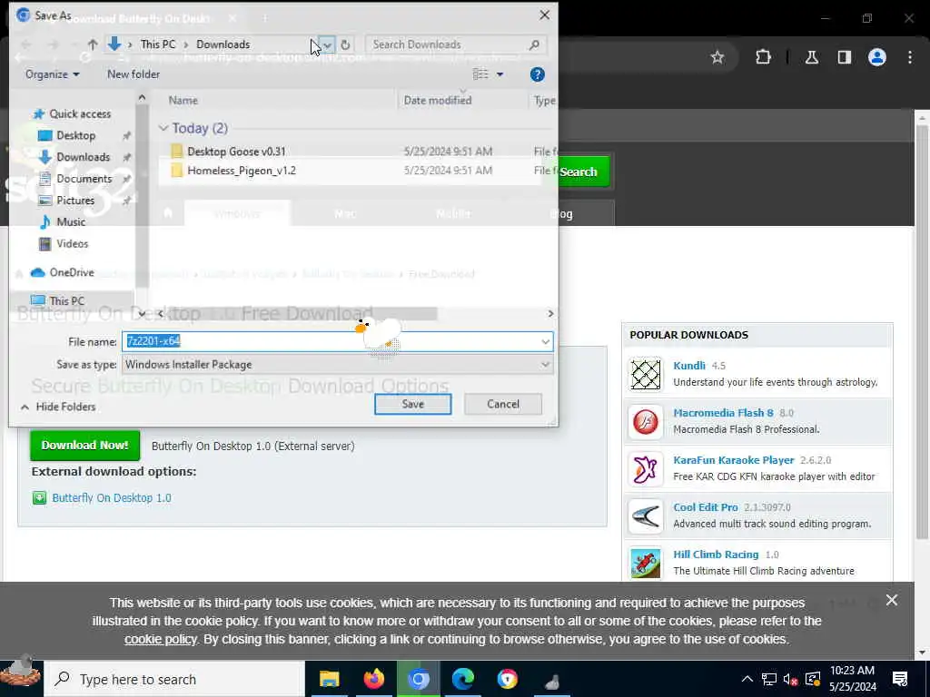The image size is (930, 697).
Task: Open Hill Climb Racing link
Action: coord(716,555)
